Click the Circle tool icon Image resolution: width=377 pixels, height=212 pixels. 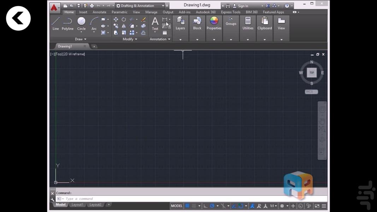pos(81,23)
